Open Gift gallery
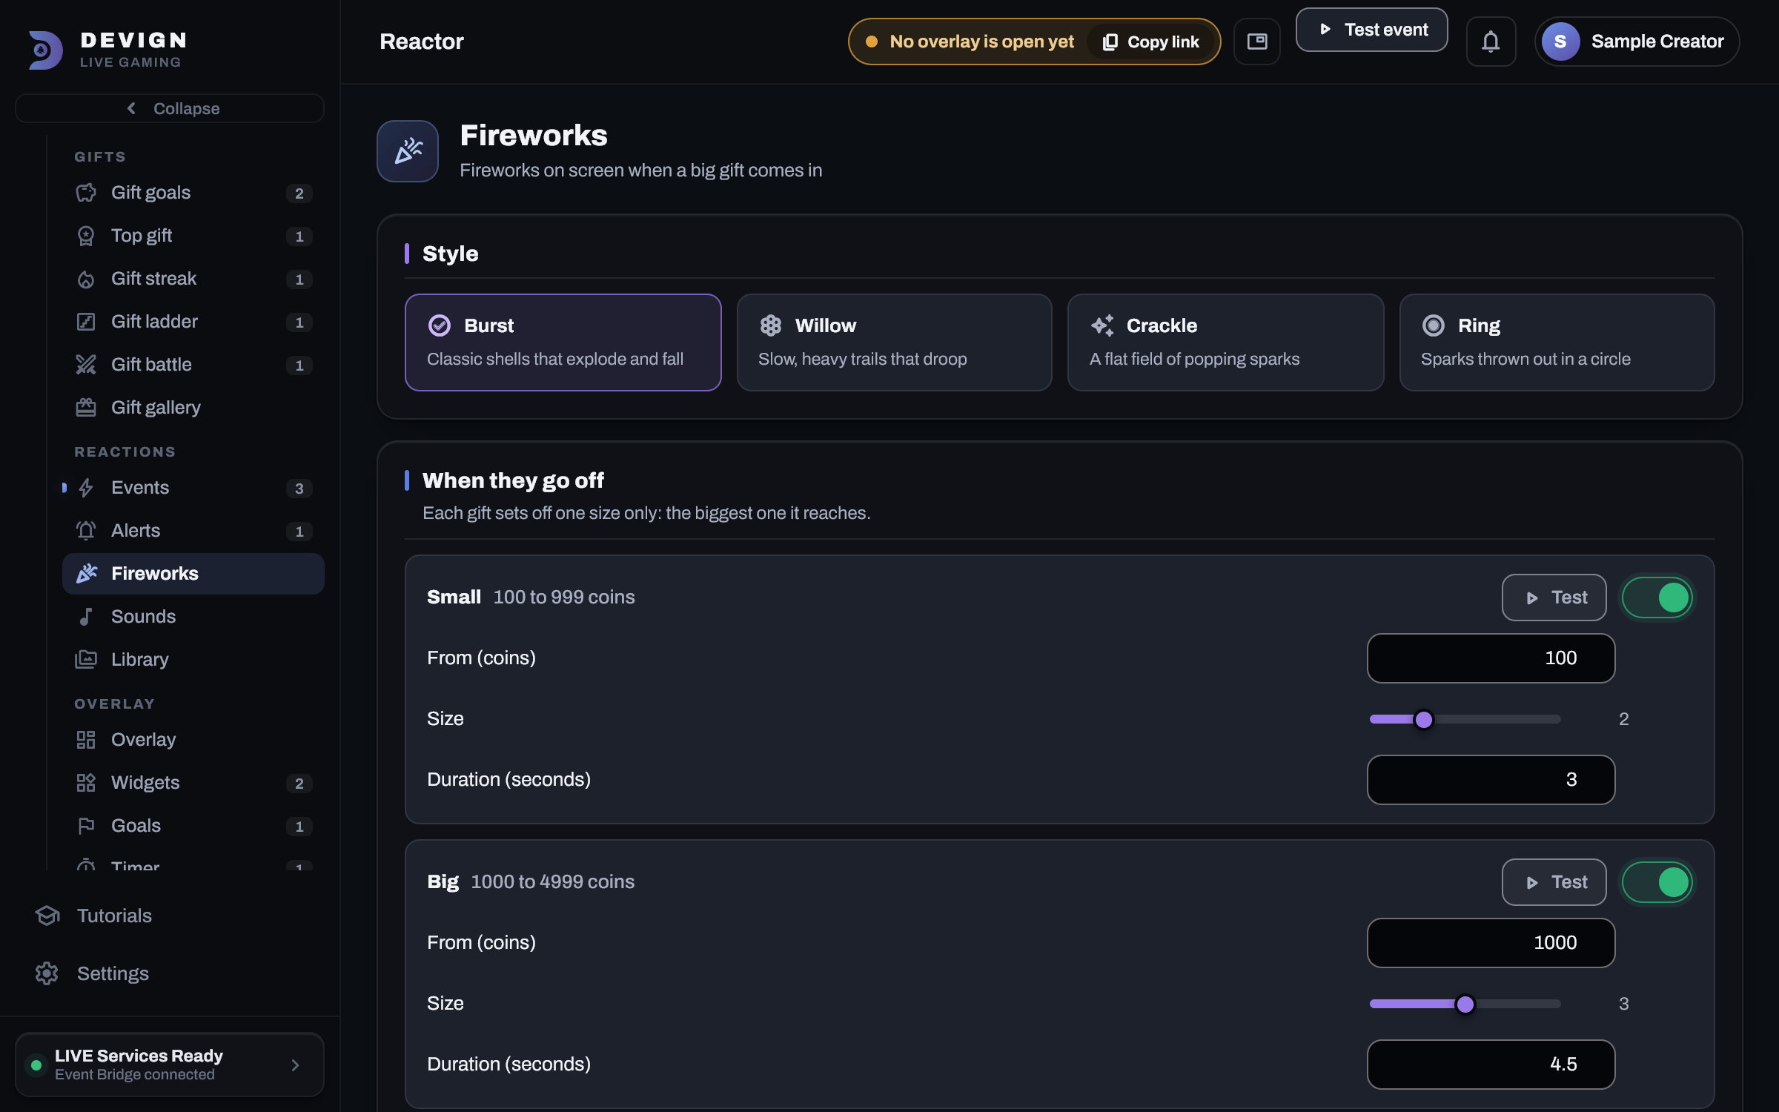The width and height of the screenshot is (1779, 1112). click(x=193, y=408)
